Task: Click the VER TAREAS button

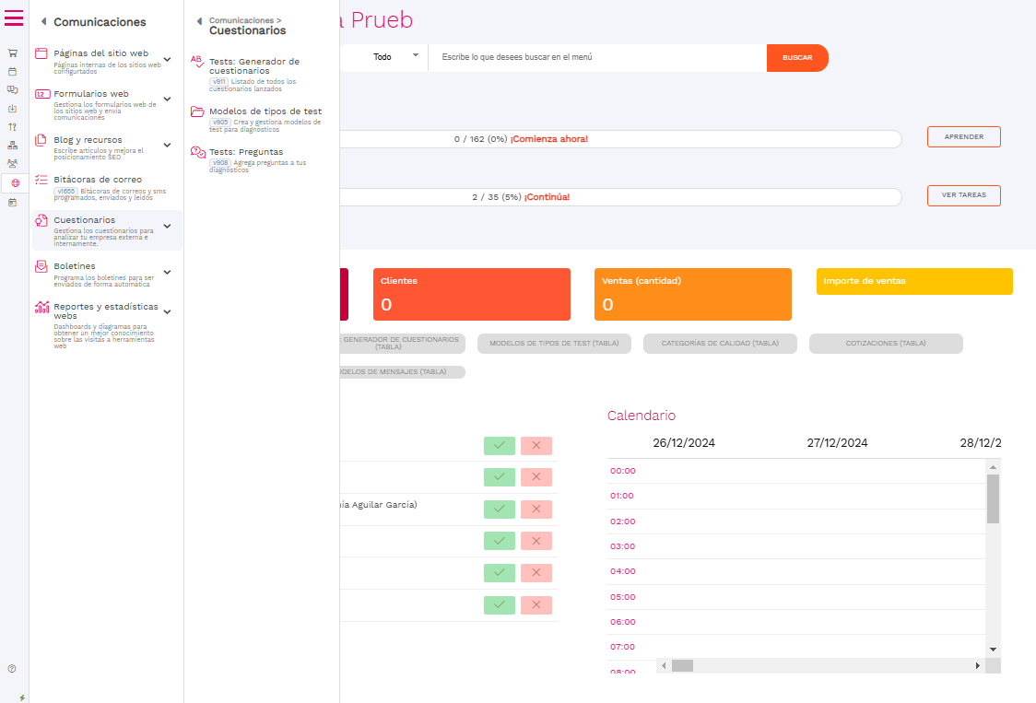Action: coord(963,195)
